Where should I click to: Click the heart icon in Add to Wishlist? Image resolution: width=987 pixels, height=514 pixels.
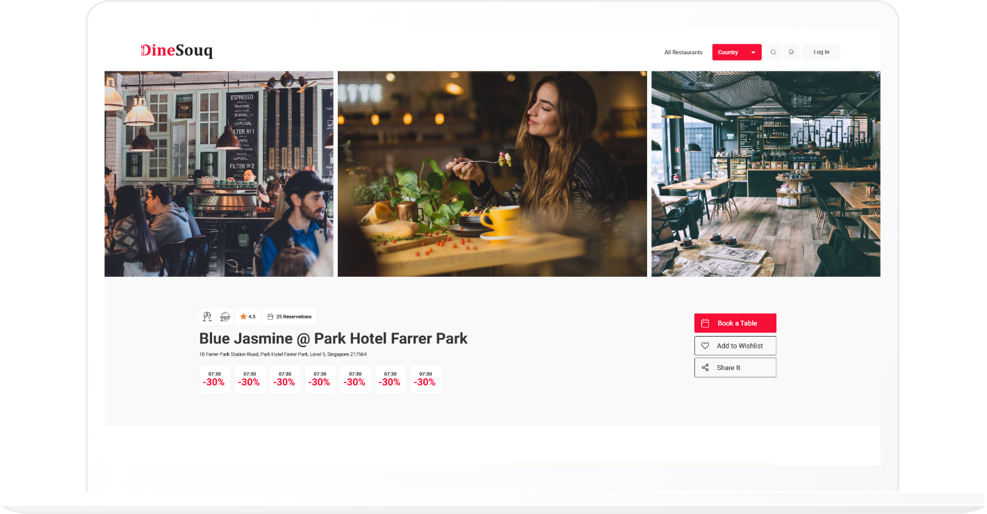[705, 346]
